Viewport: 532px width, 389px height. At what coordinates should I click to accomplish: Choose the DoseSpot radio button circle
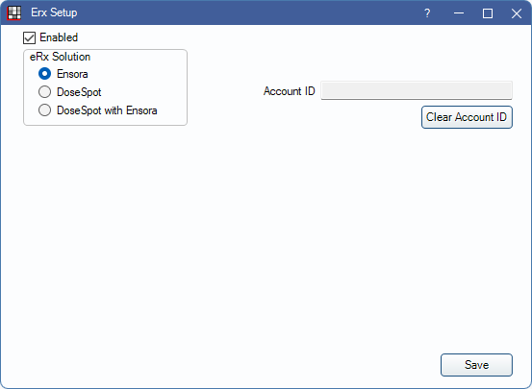[45, 92]
